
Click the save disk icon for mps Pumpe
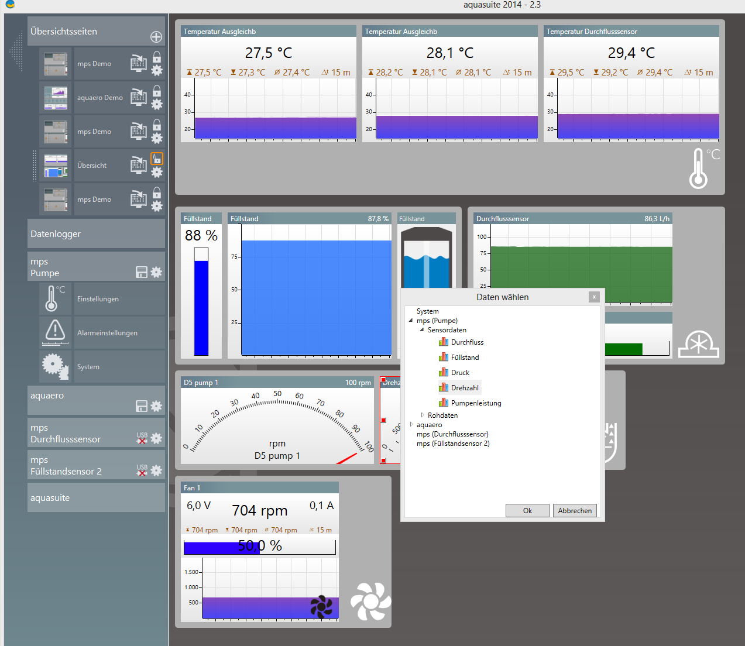(x=141, y=272)
